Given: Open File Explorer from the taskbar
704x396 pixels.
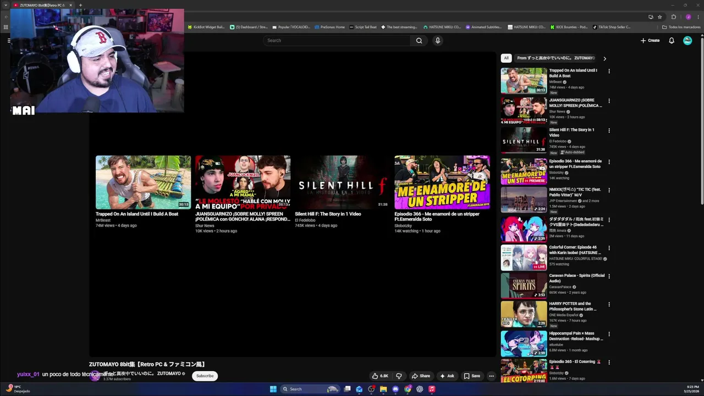Looking at the screenshot, I should tap(383, 389).
